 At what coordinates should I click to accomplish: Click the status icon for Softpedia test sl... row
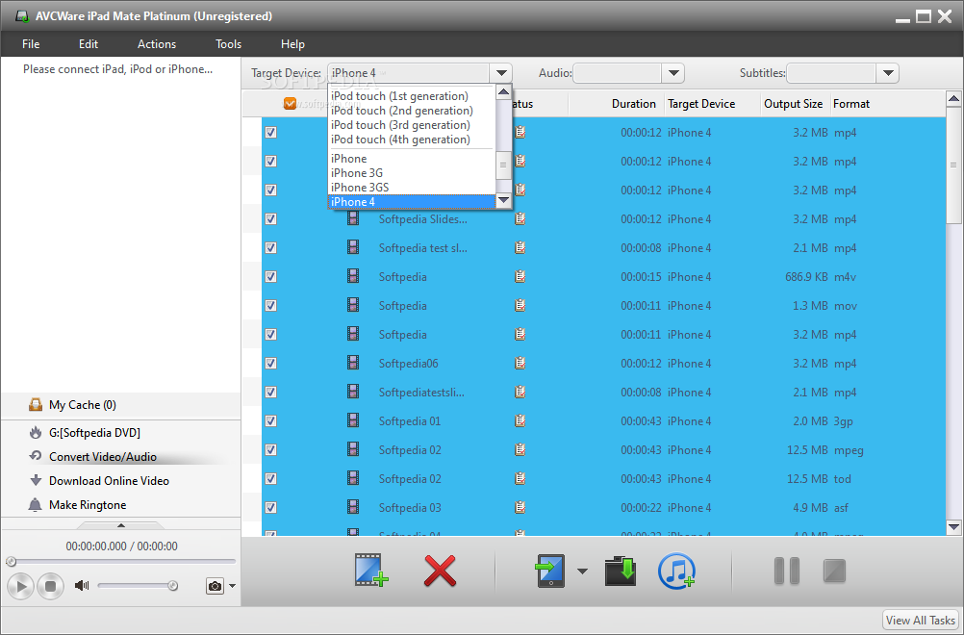520,247
